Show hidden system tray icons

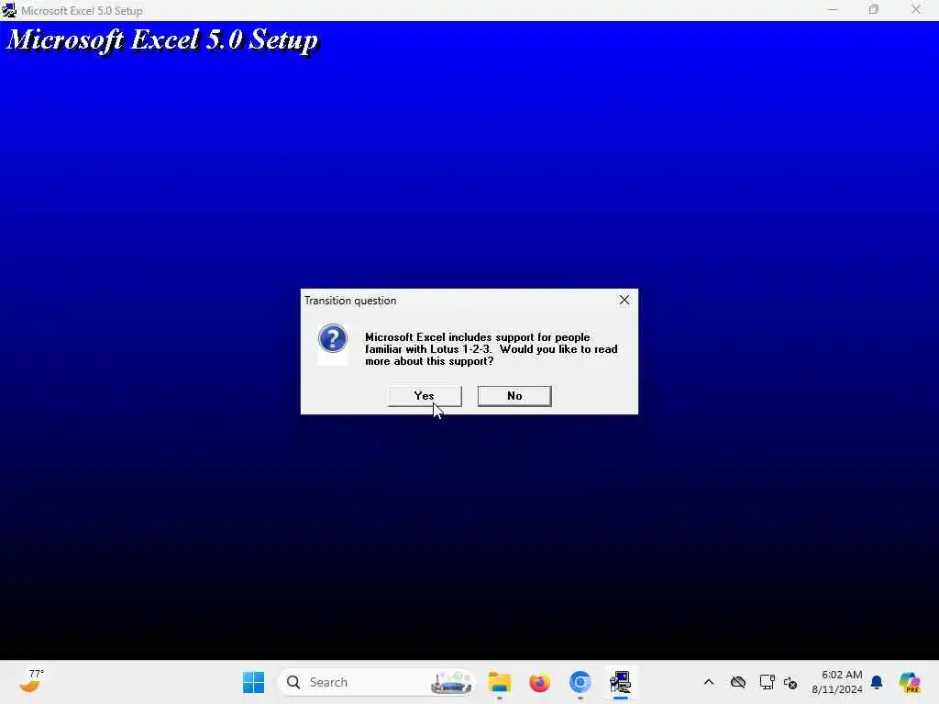click(x=709, y=682)
